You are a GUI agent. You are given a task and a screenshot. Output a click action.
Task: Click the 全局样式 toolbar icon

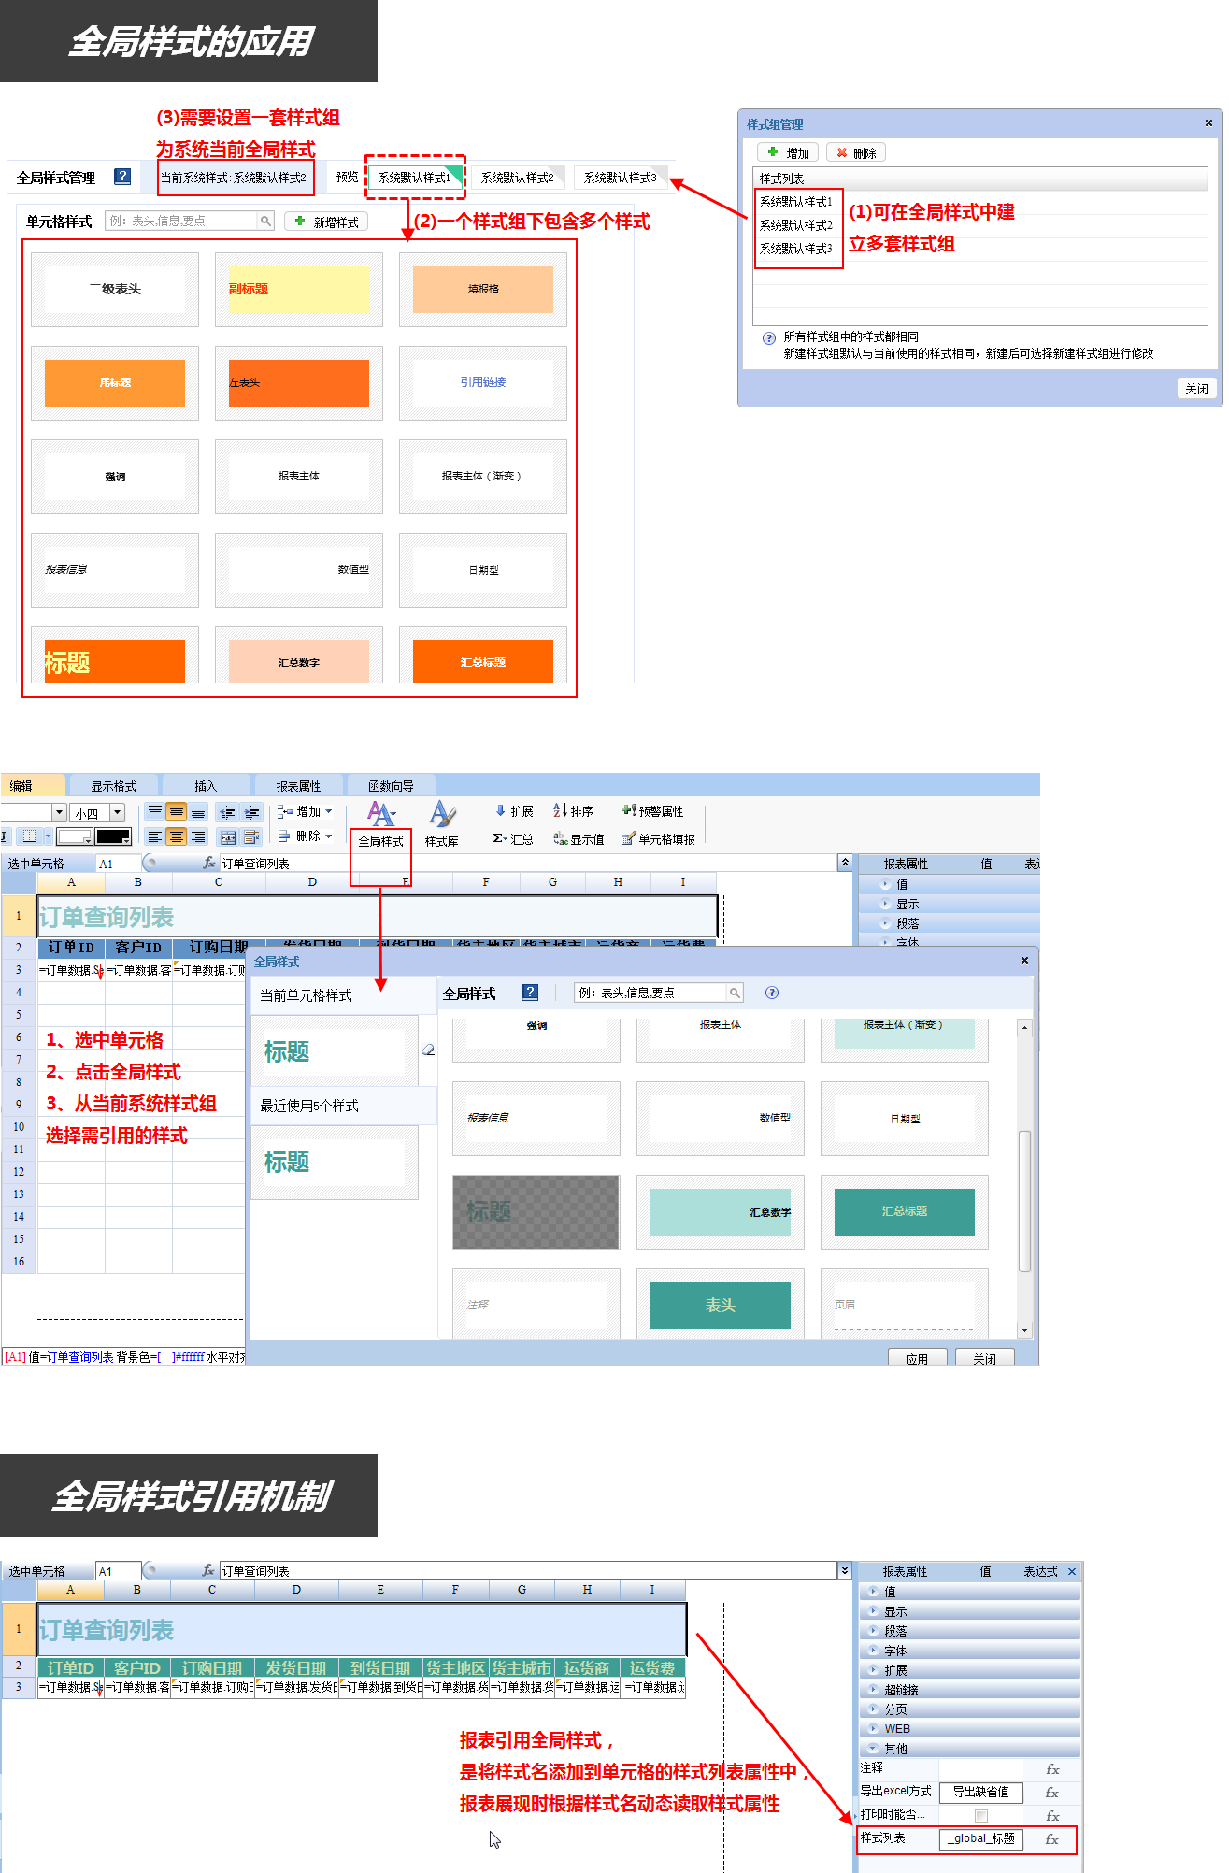click(381, 824)
